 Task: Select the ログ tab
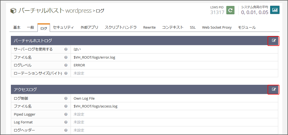pyautogui.click(x=44, y=28)
